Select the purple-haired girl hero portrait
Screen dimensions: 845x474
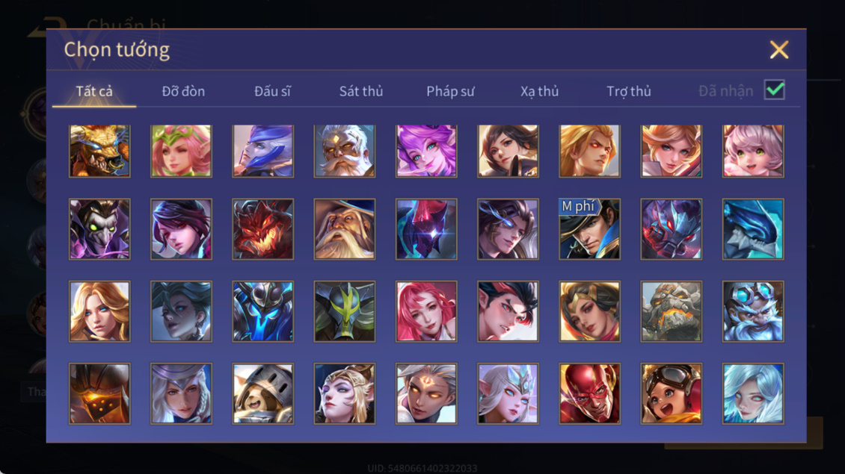coord(426,152)
